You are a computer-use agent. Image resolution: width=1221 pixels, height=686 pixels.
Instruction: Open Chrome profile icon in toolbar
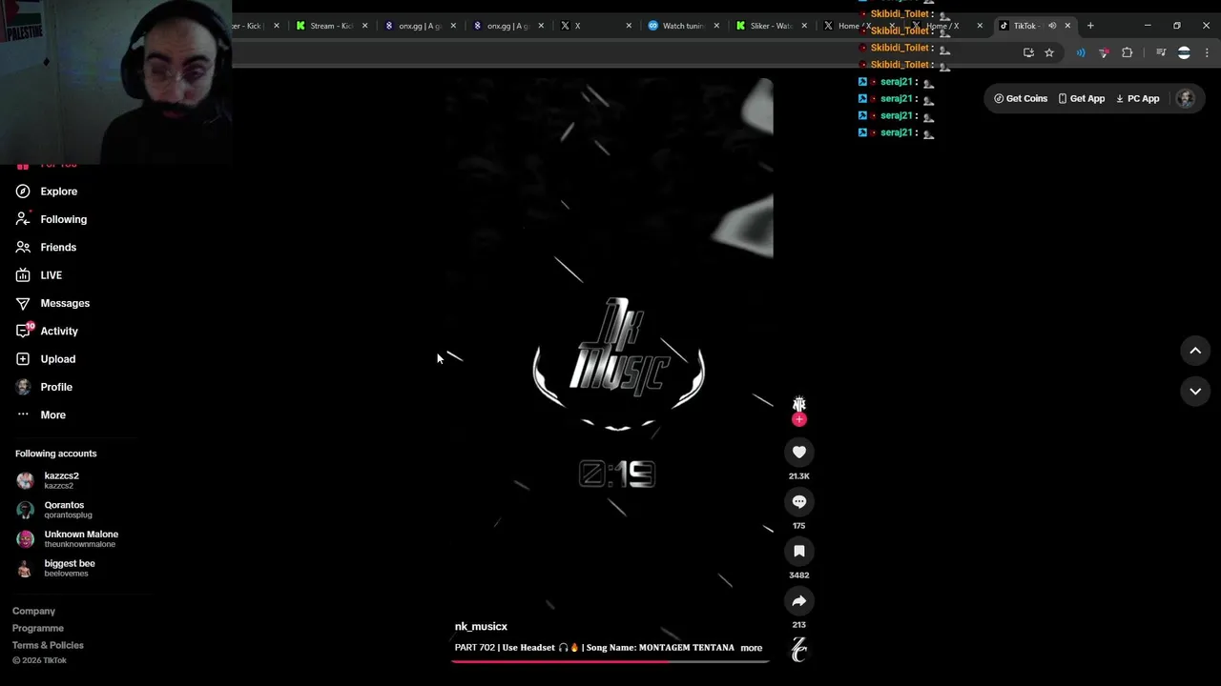point(1184,52)
